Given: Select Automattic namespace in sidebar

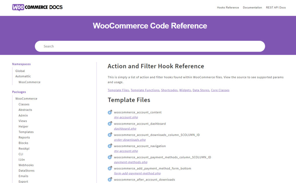Looking at the screenshot, I should click(23, 76).
